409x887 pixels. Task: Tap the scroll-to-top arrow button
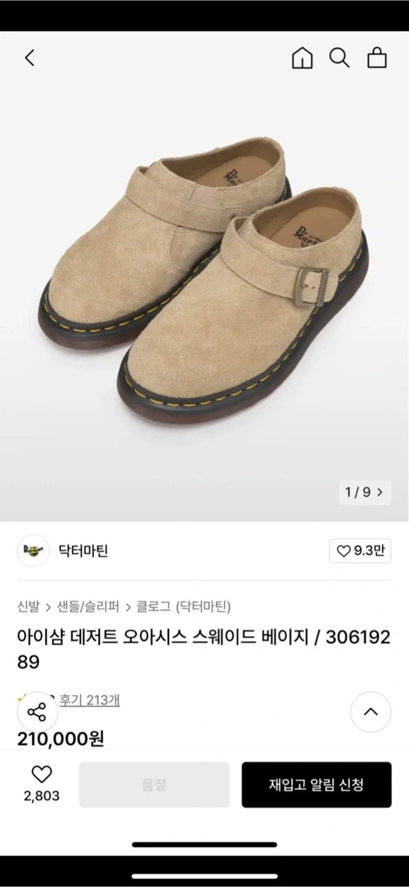tap(371, 712)
